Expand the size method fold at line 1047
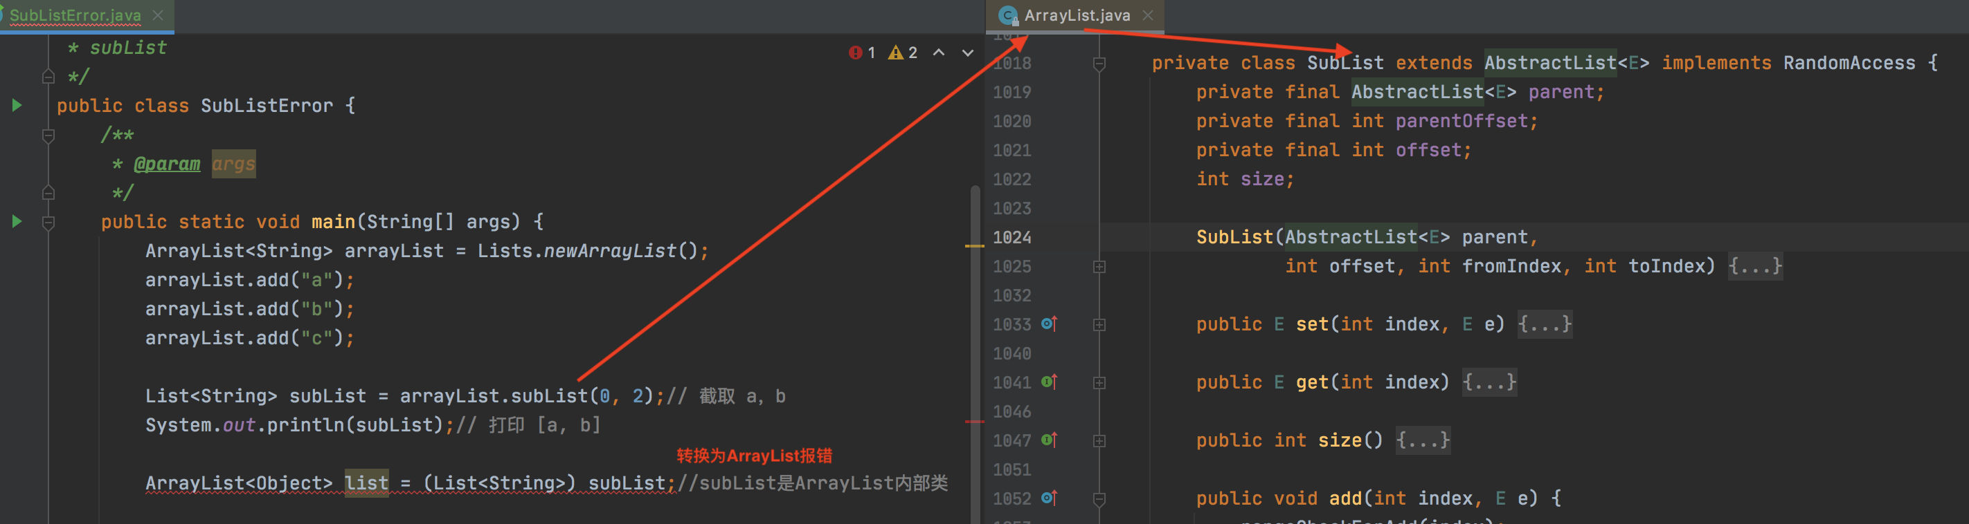The height and width of the screenshot is (524, 1969). pyautogui.click(x=1099, y=441)
